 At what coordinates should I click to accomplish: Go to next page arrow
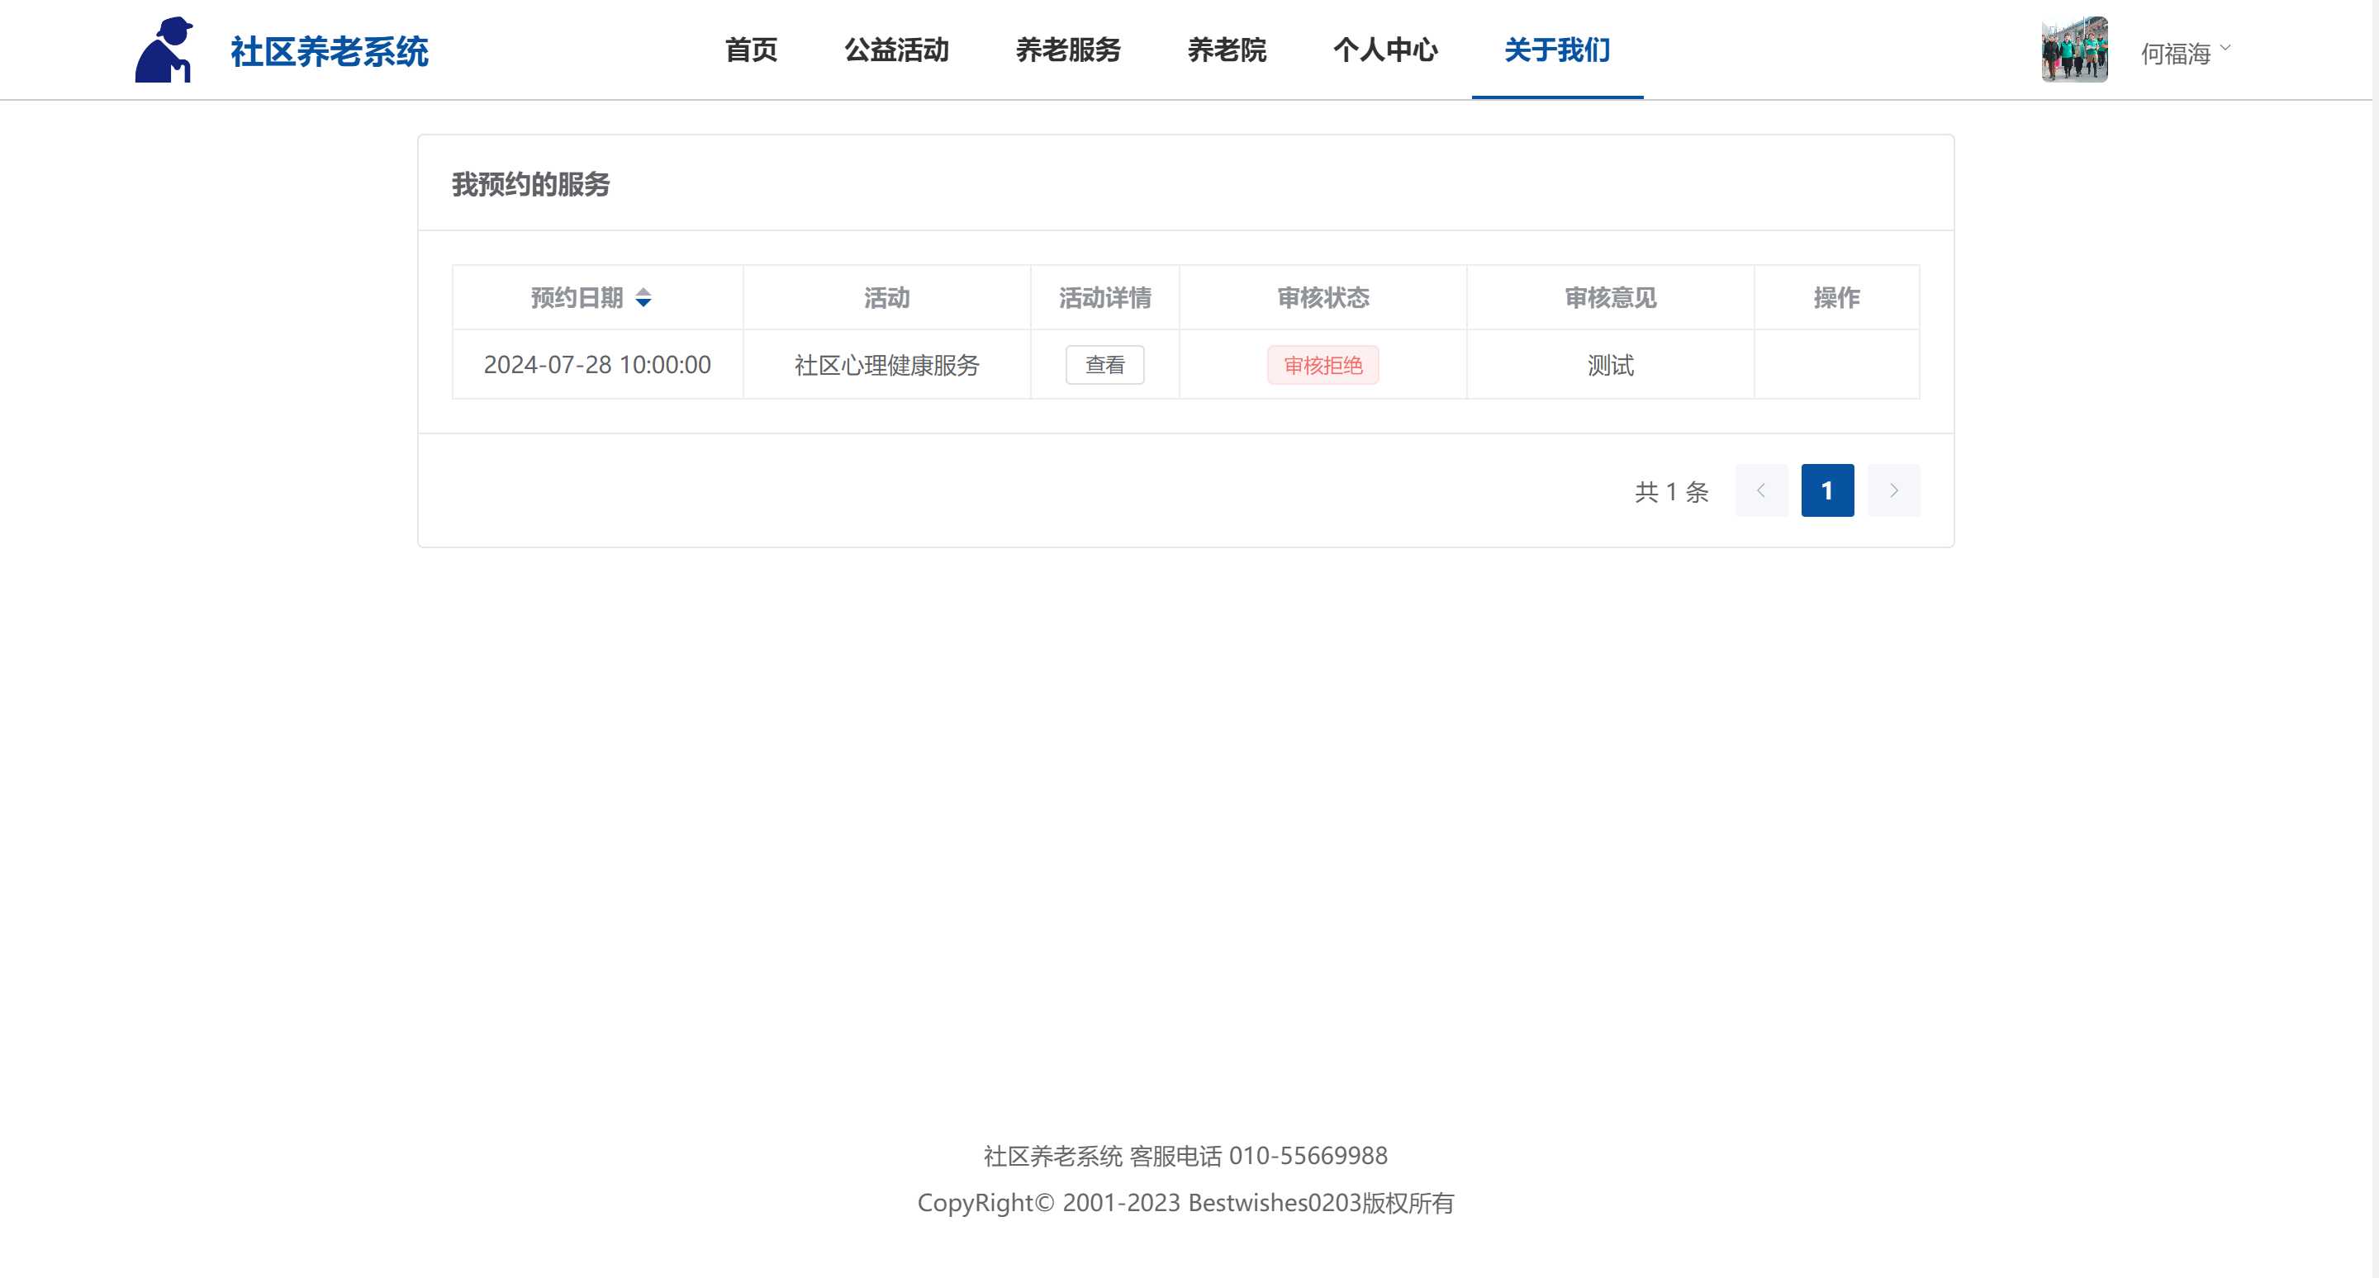[x=1892, y=491]
